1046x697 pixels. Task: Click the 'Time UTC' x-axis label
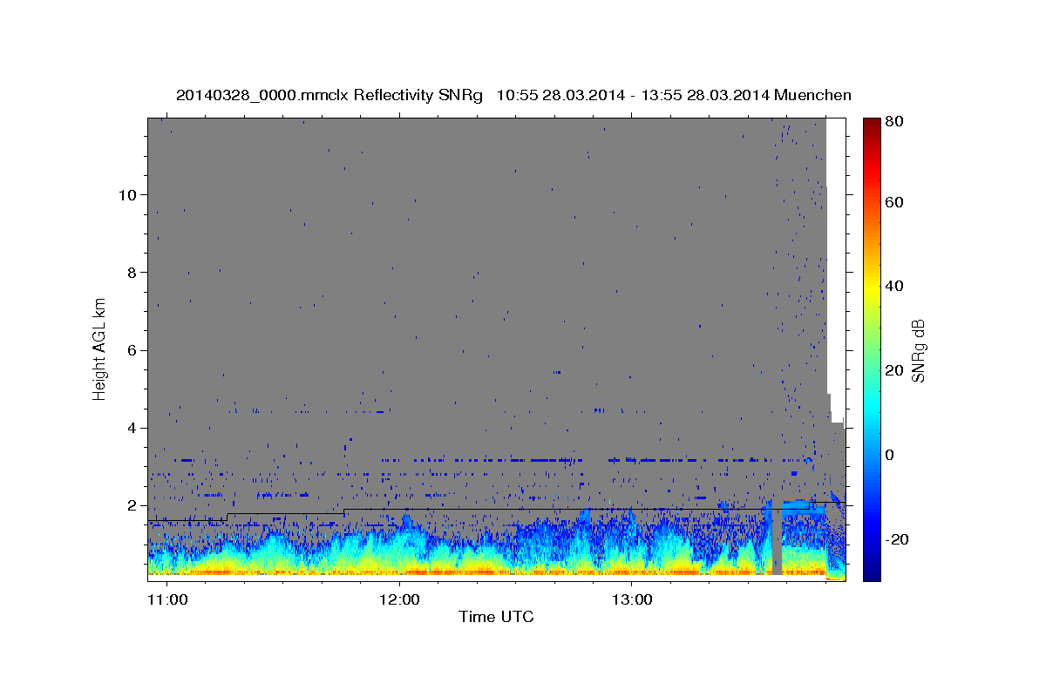click(496, 618)
